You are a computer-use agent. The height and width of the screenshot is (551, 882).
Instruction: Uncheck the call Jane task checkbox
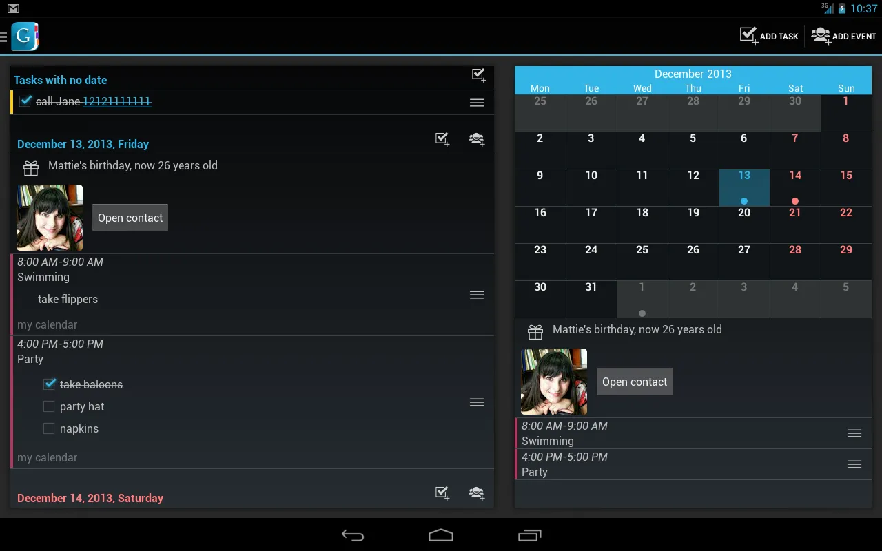25,101
